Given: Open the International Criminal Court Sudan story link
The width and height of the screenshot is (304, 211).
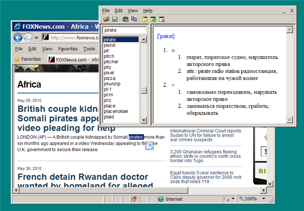Looking at the screenshot, I should [x=206, y=135].
